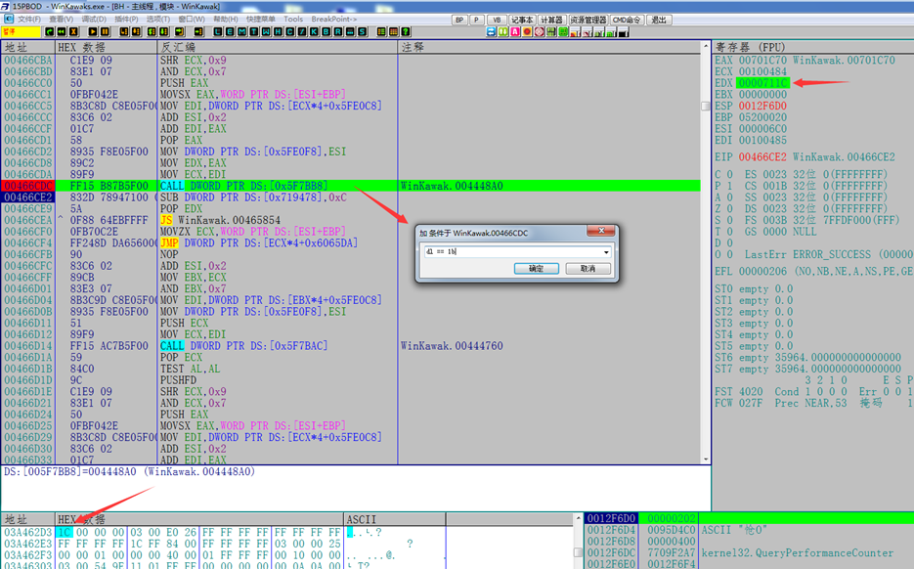
Task: Open Handles window with H icon
Action: (x=278, y=31)
